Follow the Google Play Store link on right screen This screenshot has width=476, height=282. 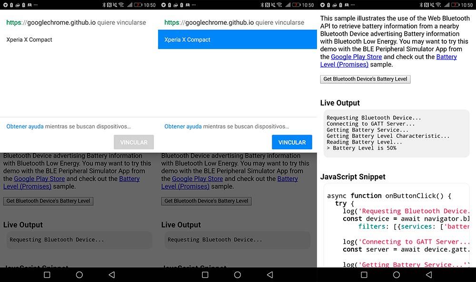pos(356,57)
